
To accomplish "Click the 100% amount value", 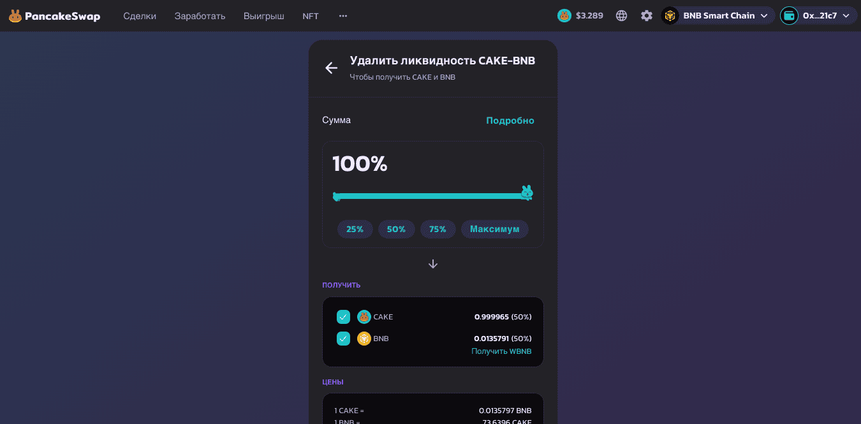I will pos(360,164).
